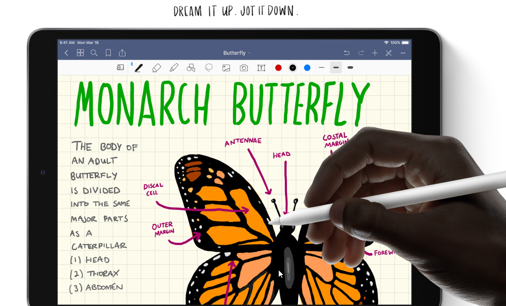Tap the 'BUTTERFLY' green heading word
The image size is (506, 306).
click(x=301, y=103)
